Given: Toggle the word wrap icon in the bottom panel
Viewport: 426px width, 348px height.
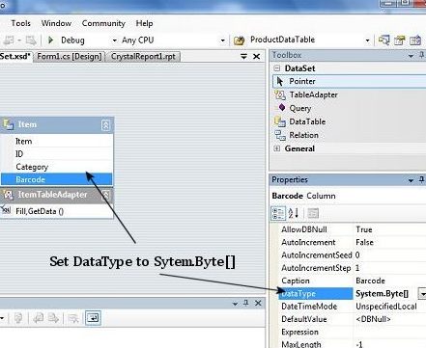Looking at the screenshot, I should pyautogui.click(x=93, y=318).
